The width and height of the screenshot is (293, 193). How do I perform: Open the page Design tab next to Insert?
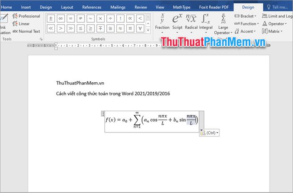(x=46, y=7)
